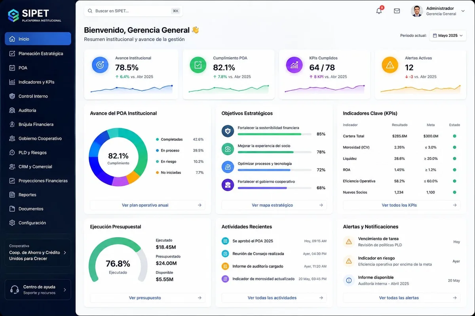The height and width of the screenshot is (316, 475).
Task: Open Proyecciones Financieras section
Action: click(x=38, y=181)
